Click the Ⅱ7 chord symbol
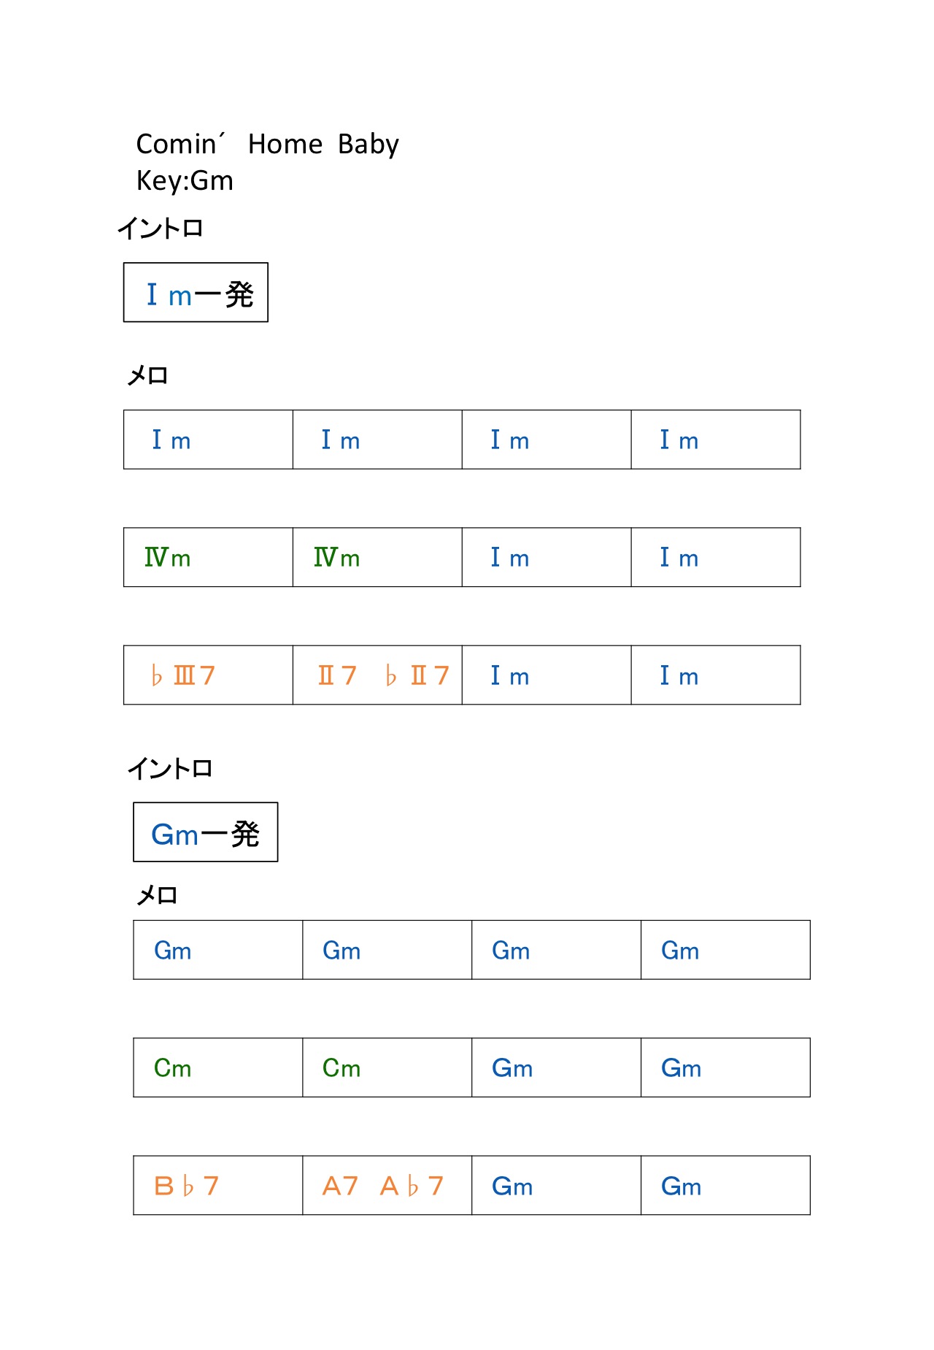The height and width of the screenshot is (1350, 934). click(x=336, y=675)
